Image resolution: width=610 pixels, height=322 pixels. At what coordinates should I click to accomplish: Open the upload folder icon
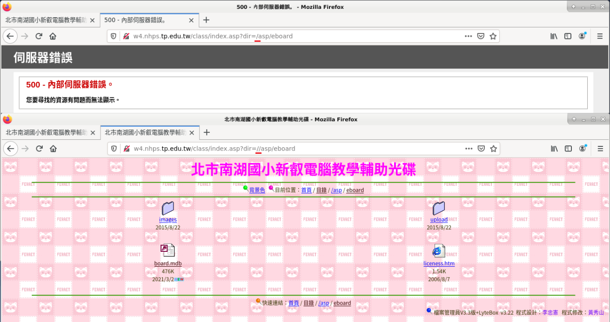[x=439, y=208]
